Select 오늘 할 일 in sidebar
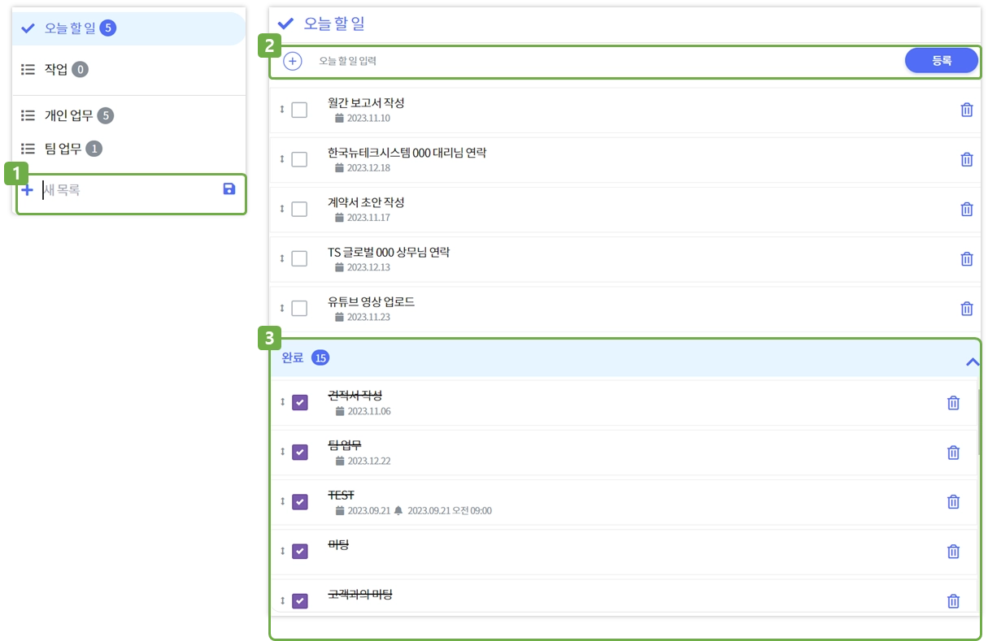This screenshot has height=641, width=988. (128, 28)
